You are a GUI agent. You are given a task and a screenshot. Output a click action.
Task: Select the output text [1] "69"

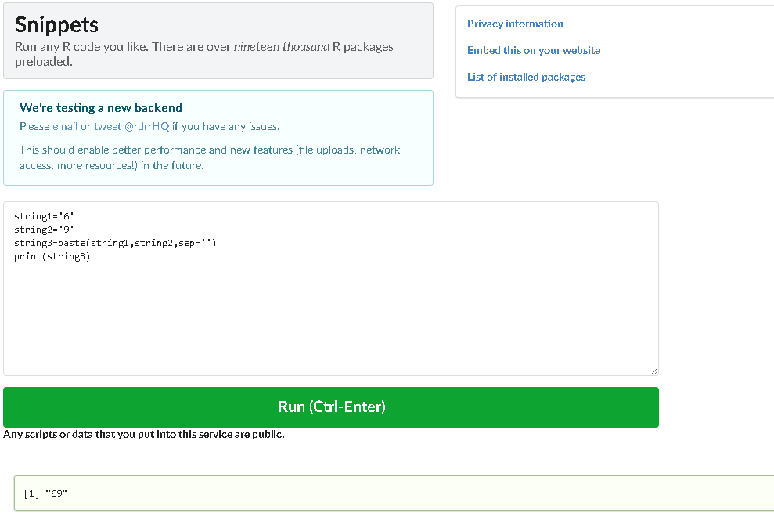pyautogui.click(x=45, y=493)
